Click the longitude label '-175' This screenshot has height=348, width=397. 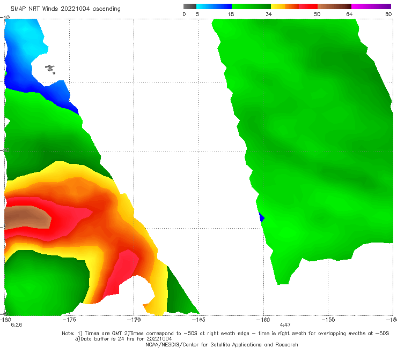click(69, 320)
